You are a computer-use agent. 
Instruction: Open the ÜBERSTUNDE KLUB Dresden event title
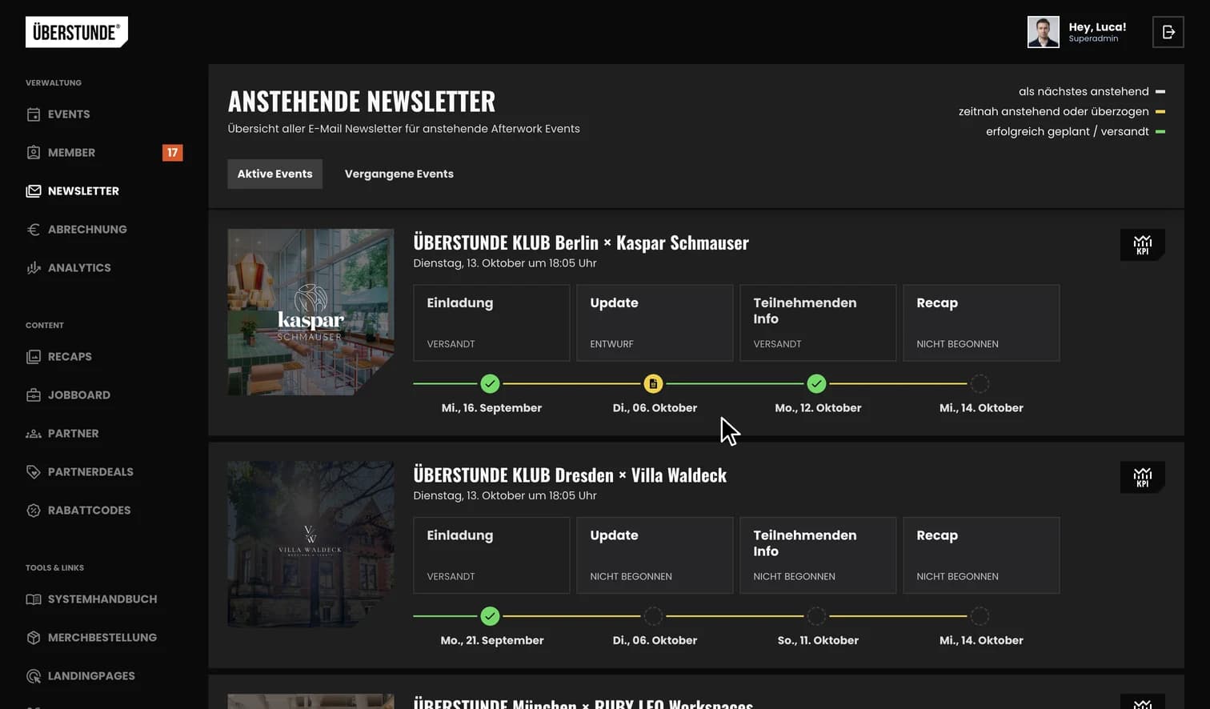[x=570, y=475]
